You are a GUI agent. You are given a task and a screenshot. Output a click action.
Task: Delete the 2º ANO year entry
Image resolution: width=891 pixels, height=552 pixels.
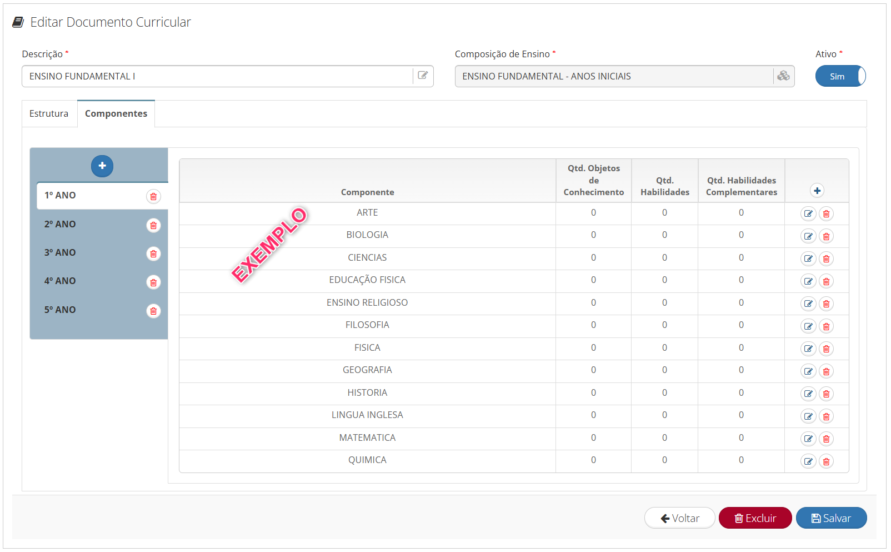coord(153,225)
